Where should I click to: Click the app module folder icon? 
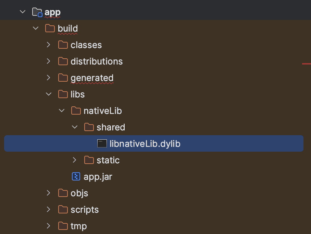pyautogui.click(x=37, y=12)
